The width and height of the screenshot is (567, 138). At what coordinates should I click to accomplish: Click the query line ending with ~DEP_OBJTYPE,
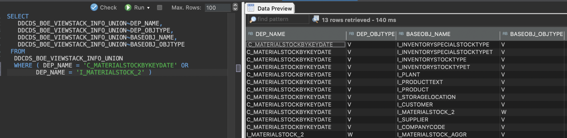pyautogui.click(x=96, y=30)
